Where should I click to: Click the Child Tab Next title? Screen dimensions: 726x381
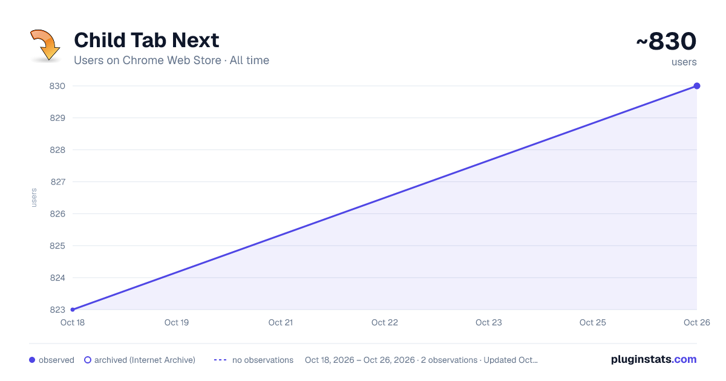[146, 40]
